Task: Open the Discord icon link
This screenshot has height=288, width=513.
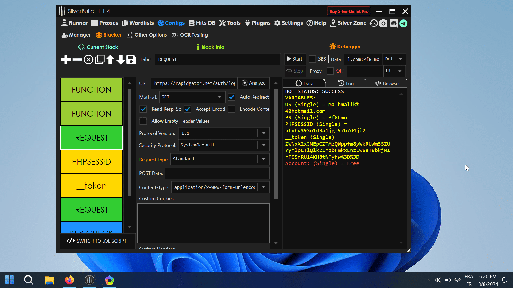Action: point(394,23)
